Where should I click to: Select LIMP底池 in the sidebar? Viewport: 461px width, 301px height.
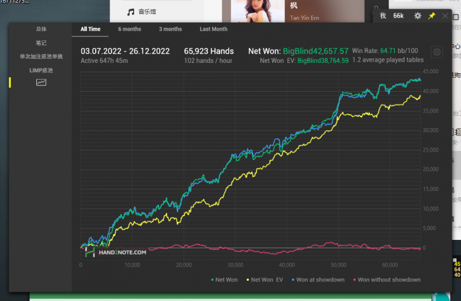point(41,70)
